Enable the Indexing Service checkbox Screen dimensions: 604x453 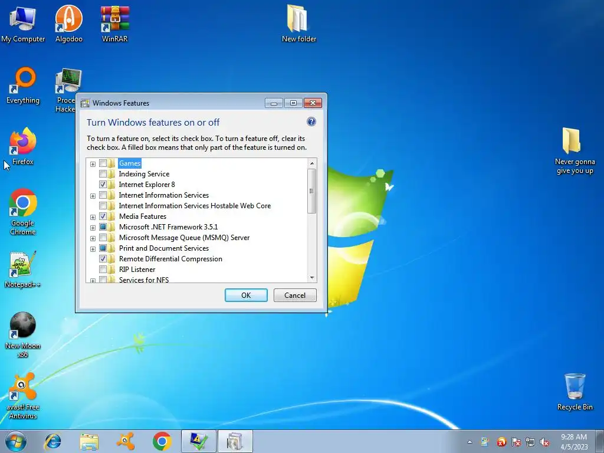[x=103, y=174]
